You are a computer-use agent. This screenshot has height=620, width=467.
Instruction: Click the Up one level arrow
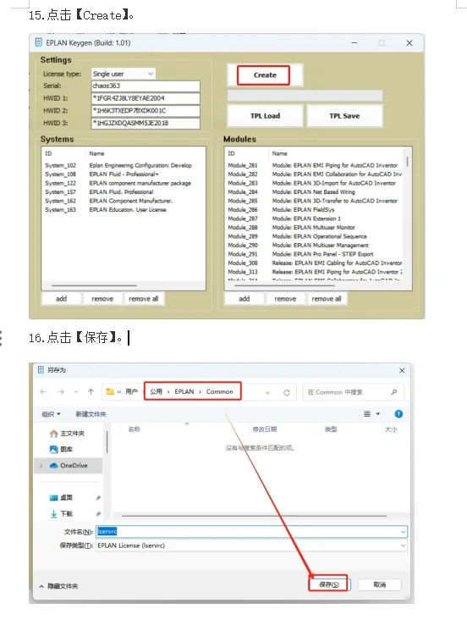(91, 392)
